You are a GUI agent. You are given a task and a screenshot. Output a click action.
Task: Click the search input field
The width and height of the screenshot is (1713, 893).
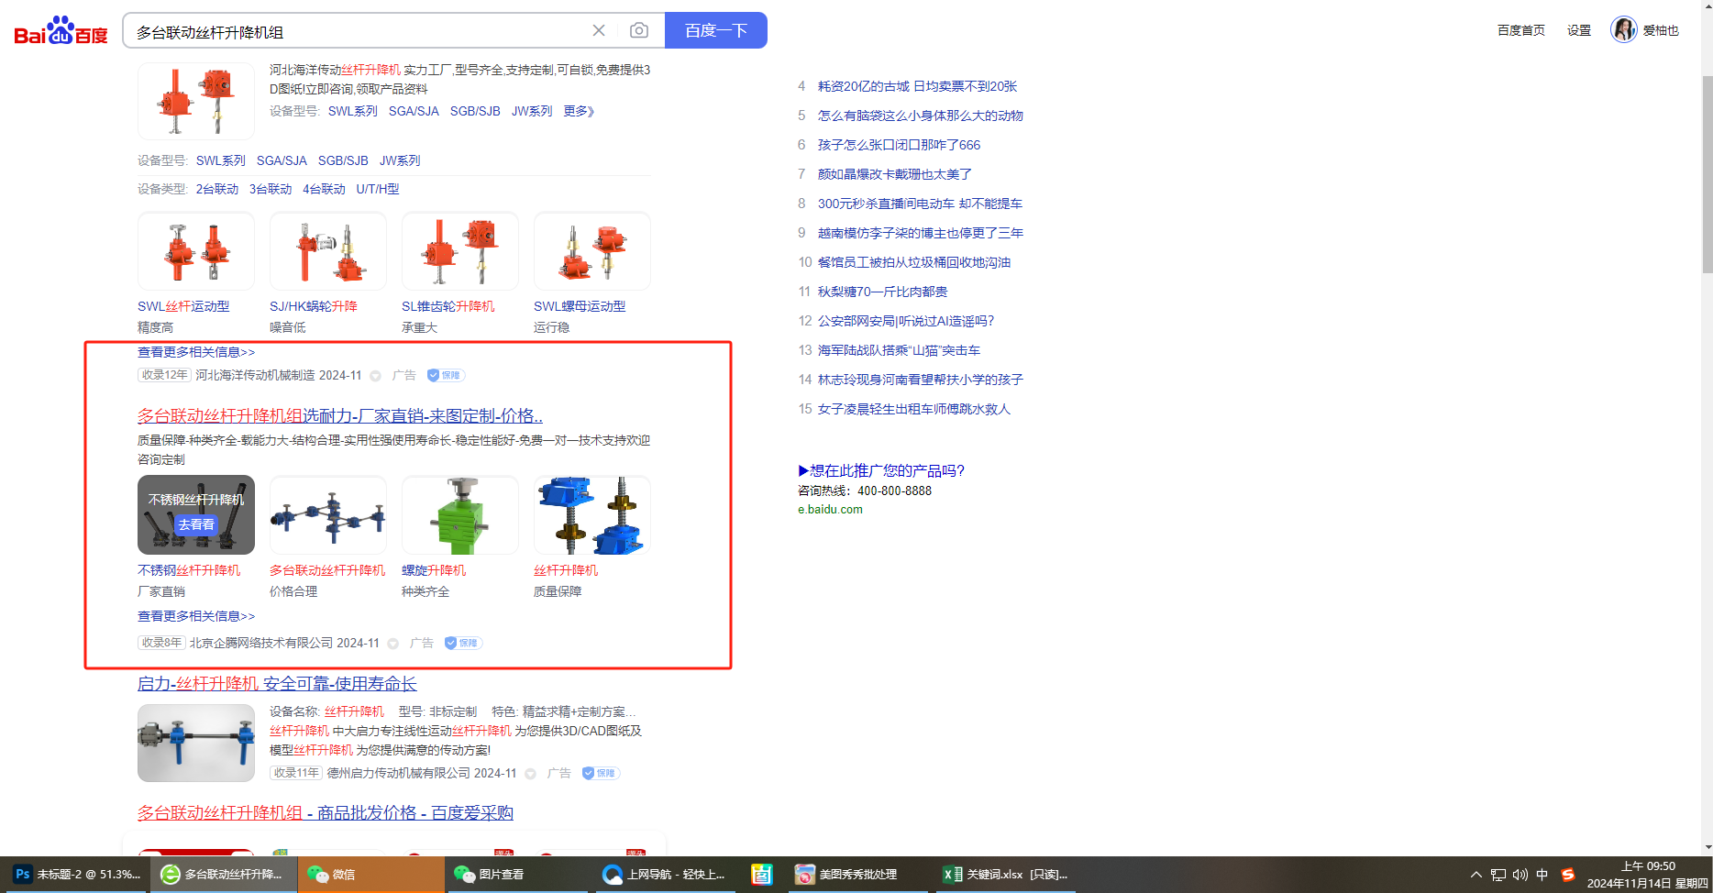[358, 31]
